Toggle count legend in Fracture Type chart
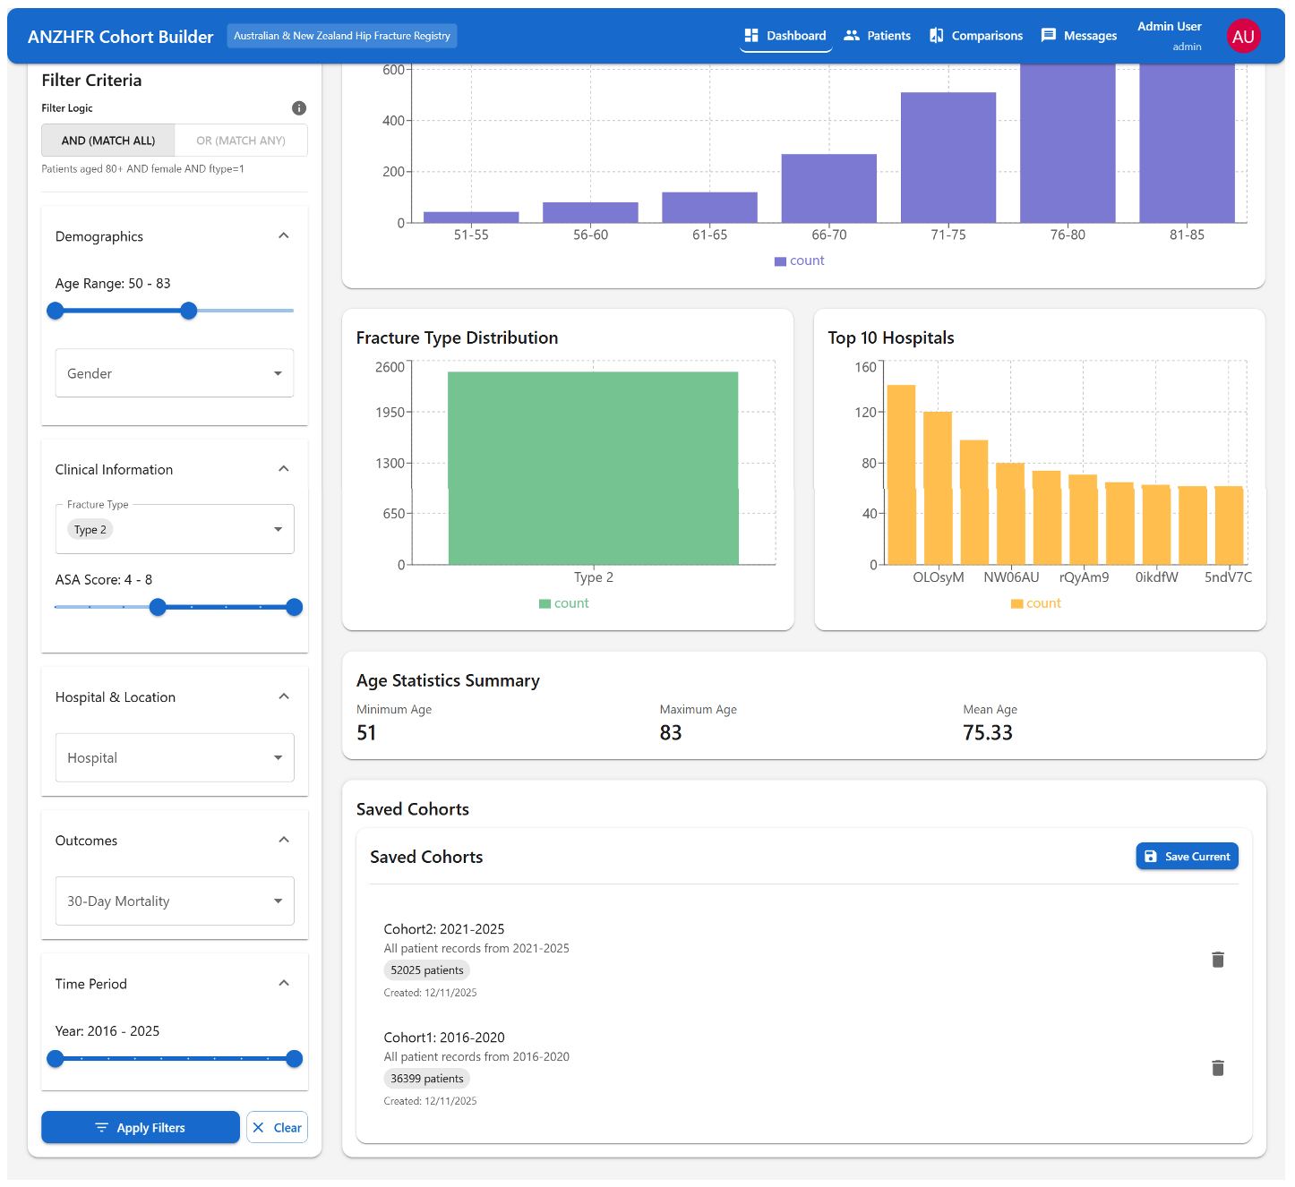Screen dimensions: 1295x1187 pos(564,603)
